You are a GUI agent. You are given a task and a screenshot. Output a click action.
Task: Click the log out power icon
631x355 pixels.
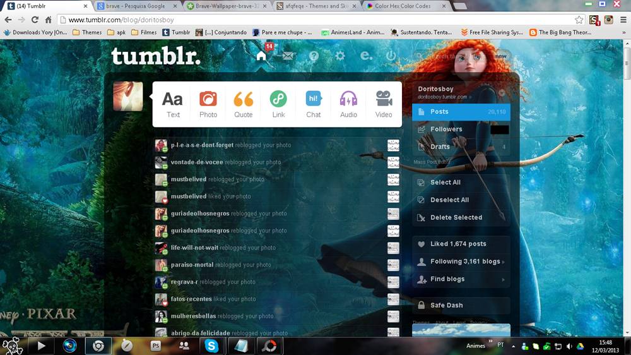(391, 56)
